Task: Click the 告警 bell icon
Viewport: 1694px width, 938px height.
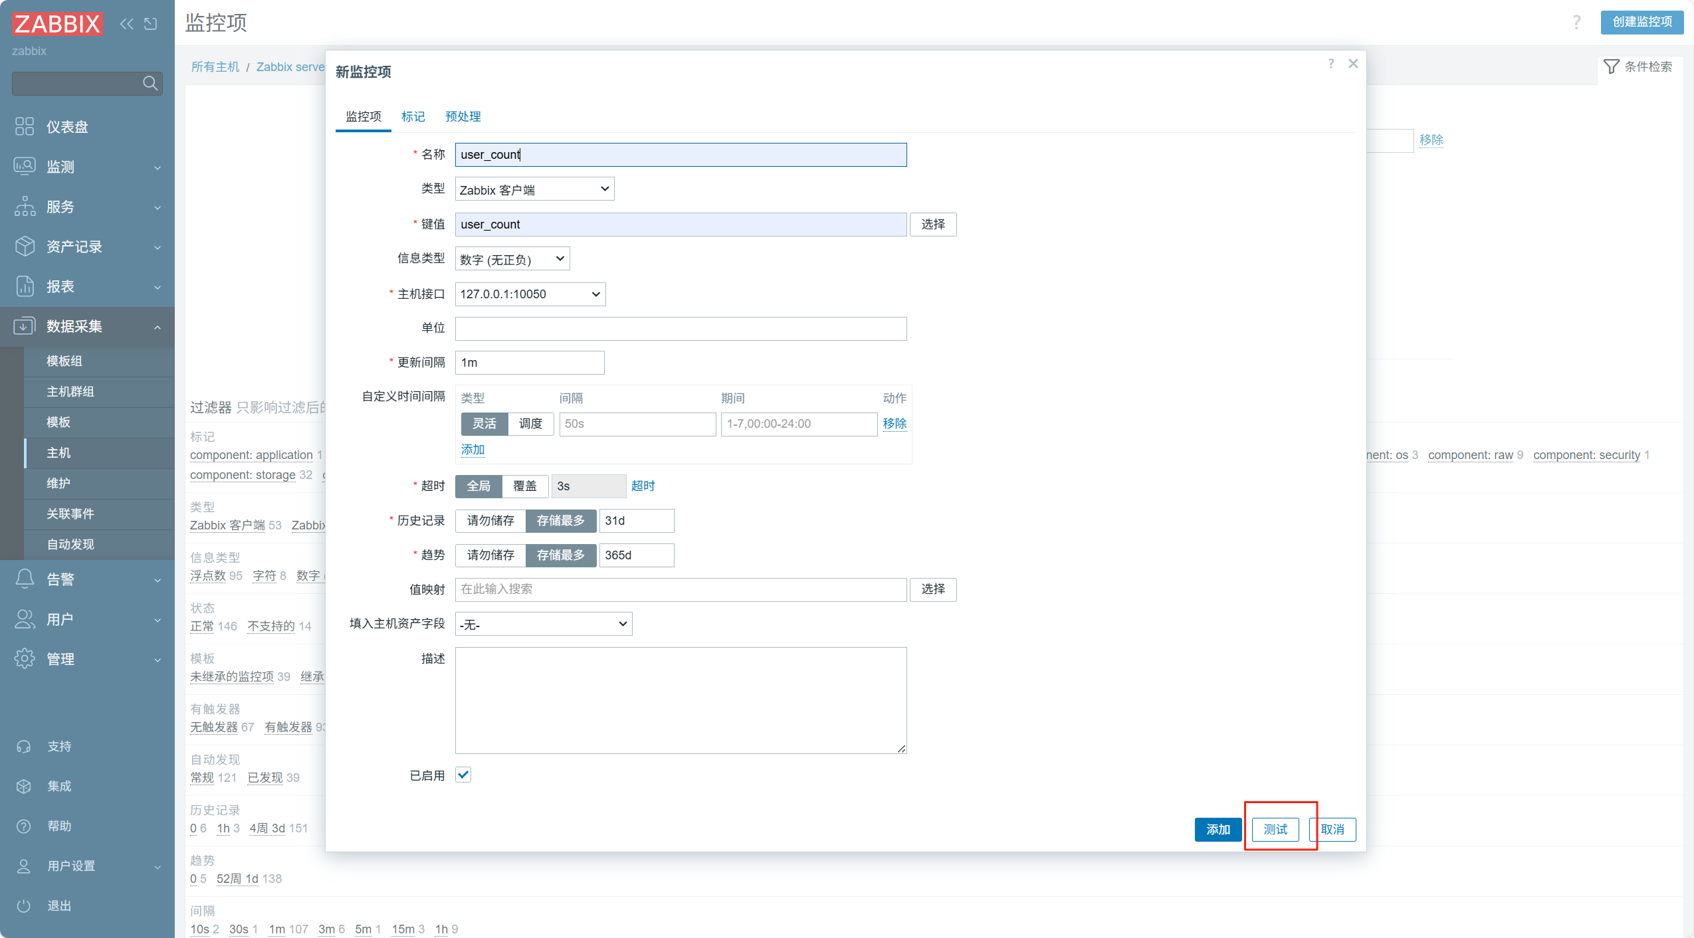Action: (25, 579)
